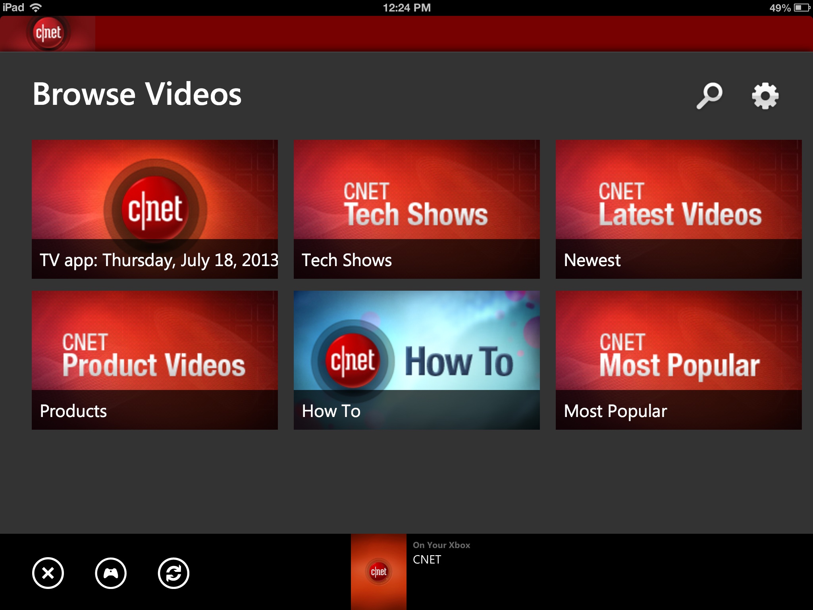Tap the close X circle icon
813x610 pixels.
[x=48, y=573]
